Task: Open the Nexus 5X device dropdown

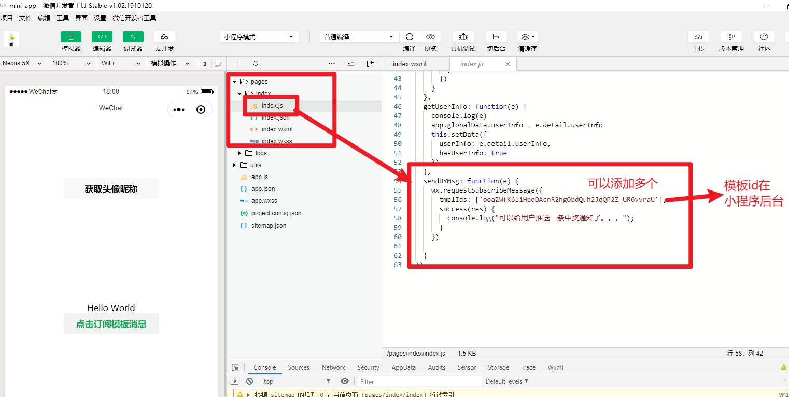Action: (22, 63)
